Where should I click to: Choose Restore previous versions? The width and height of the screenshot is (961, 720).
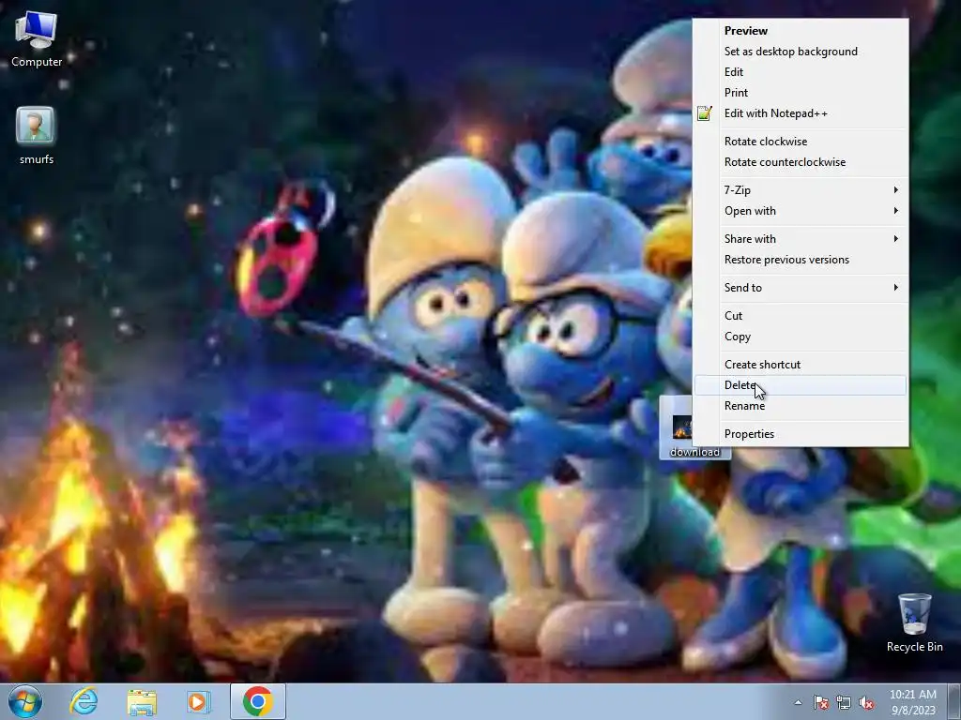[801, 260]
